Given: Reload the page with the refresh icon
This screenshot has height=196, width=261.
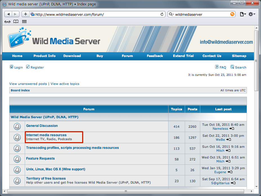Looking at the screenshot, I should [162, 14].
